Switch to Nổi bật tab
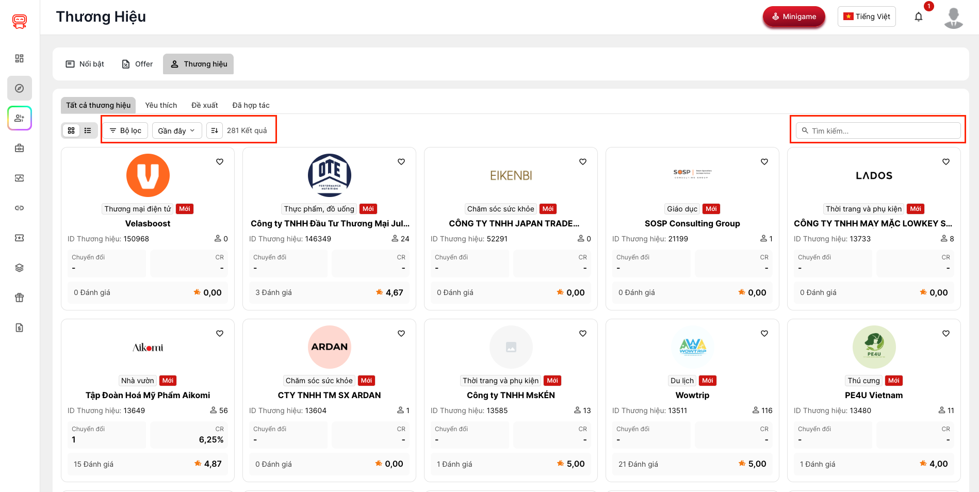 pos(85,64)
